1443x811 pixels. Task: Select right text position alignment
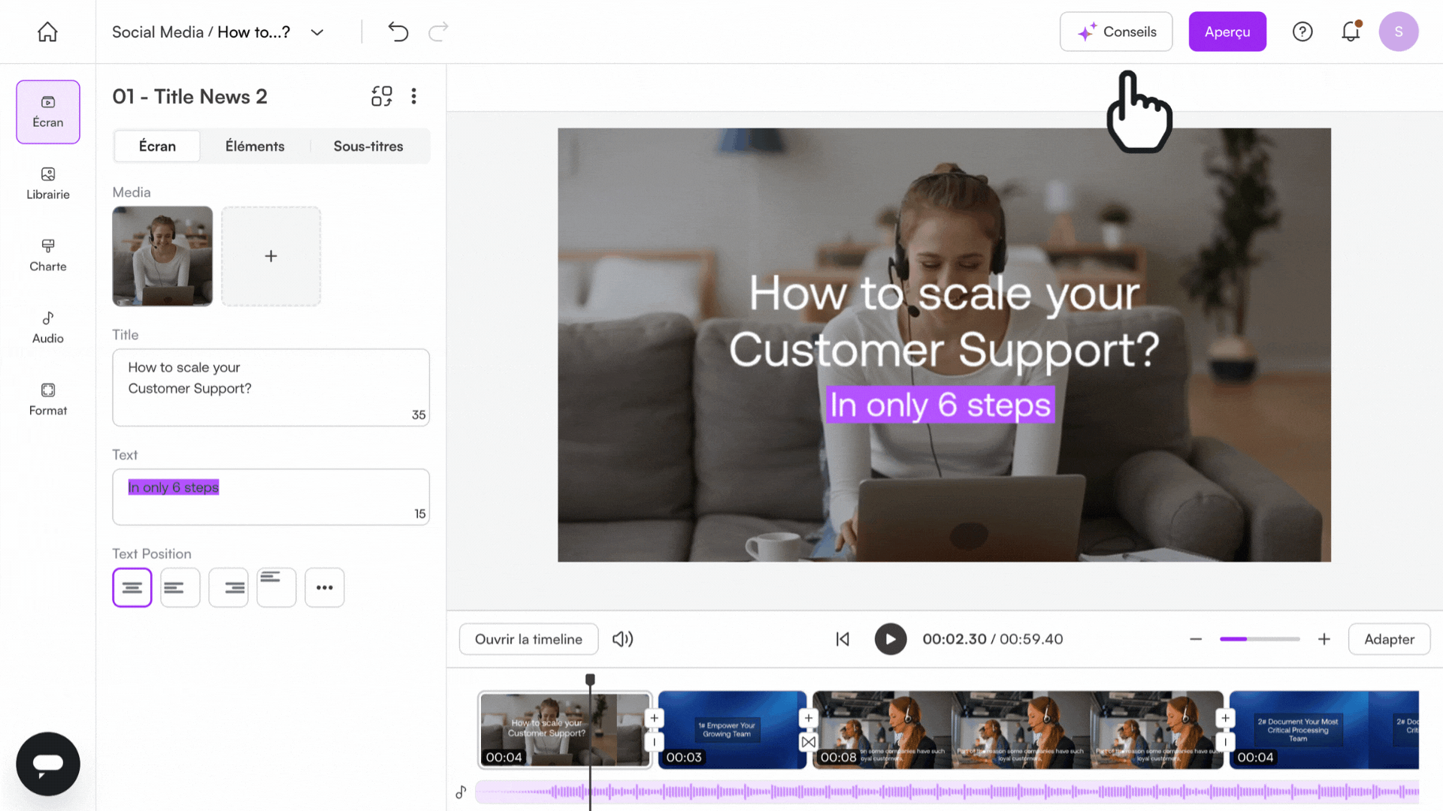coord(228,587)
